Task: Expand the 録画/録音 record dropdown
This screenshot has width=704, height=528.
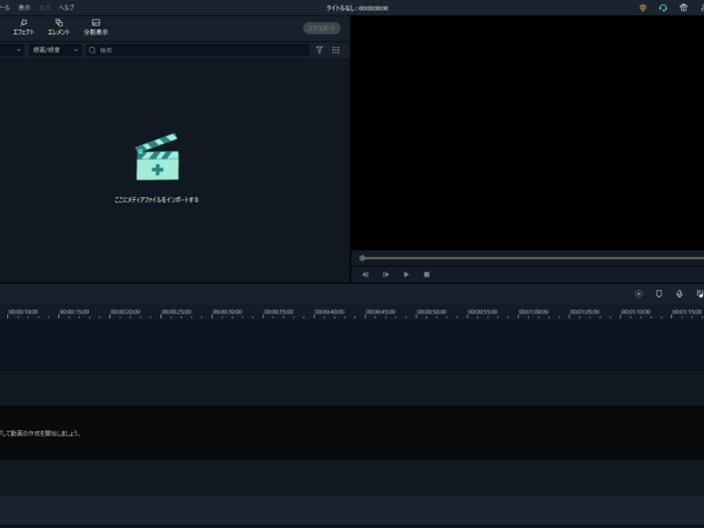Action: coord(55,50)
